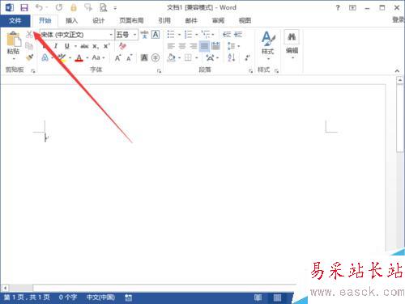Toggle justify alignment
The image size is (405, 304).
click(204, 46)
